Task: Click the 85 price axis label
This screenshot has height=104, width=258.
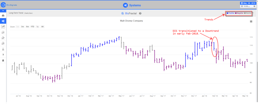Action: pos(251,93)
